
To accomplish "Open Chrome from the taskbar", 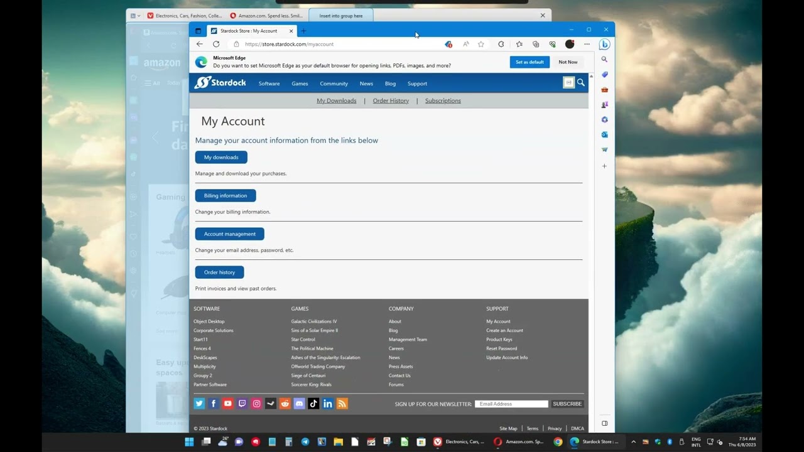I will coord(558,442).
